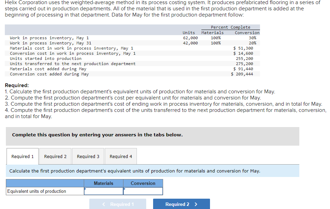Click the blue corner marker in Conversion cell
Image resolution: width=330 pixels, height=209 pixels.
tap(124, 189)
